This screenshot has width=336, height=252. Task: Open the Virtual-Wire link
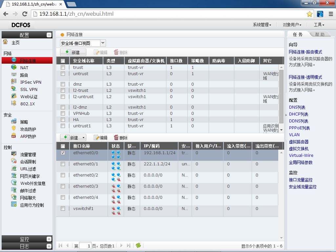301,155
